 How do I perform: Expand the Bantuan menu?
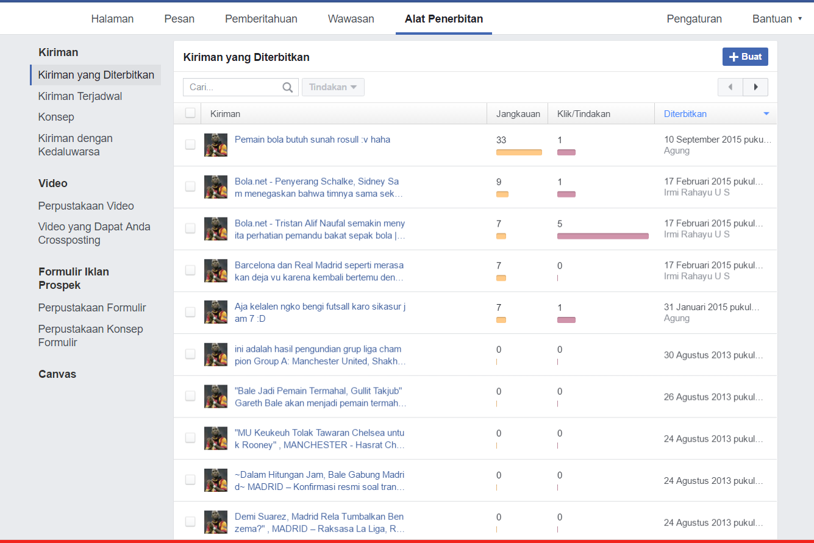pos(777,19)
